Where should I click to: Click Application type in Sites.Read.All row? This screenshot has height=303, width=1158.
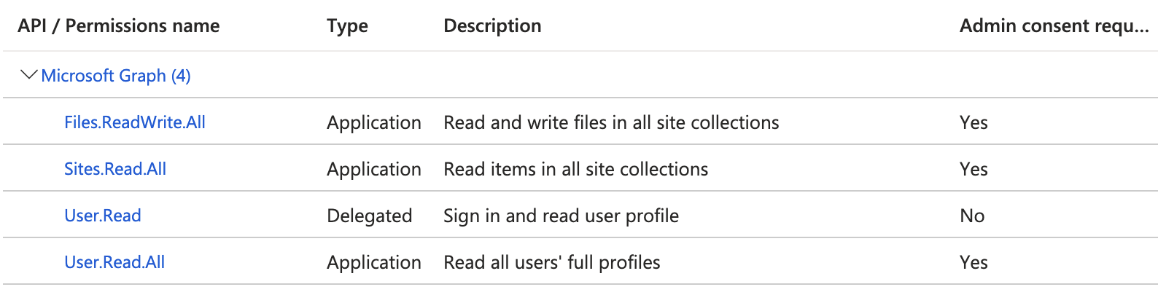point(374,169)
